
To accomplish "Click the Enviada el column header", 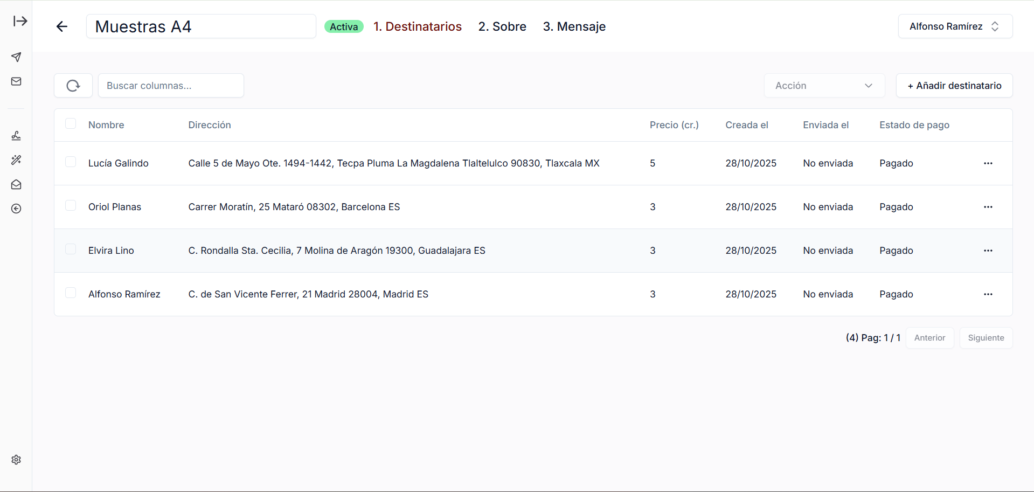I will coord(825,125).
